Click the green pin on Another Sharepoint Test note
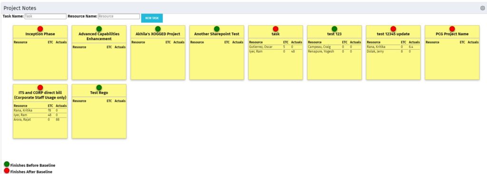487x174 pixels. pyautogui.click(x=217, y=29)
